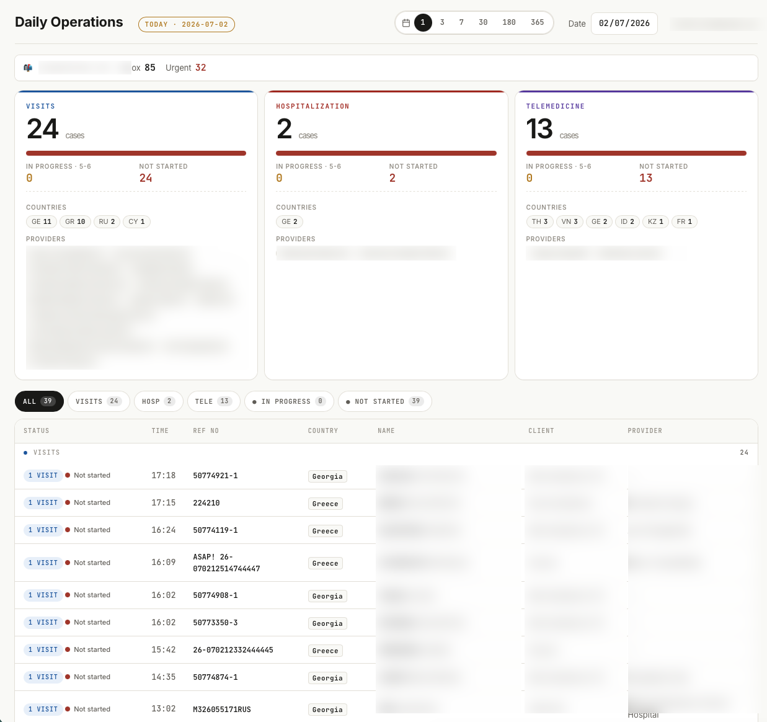Click Greece tag in 17:15 row
This screenshot has height=722, width=767.
[326, 504]
